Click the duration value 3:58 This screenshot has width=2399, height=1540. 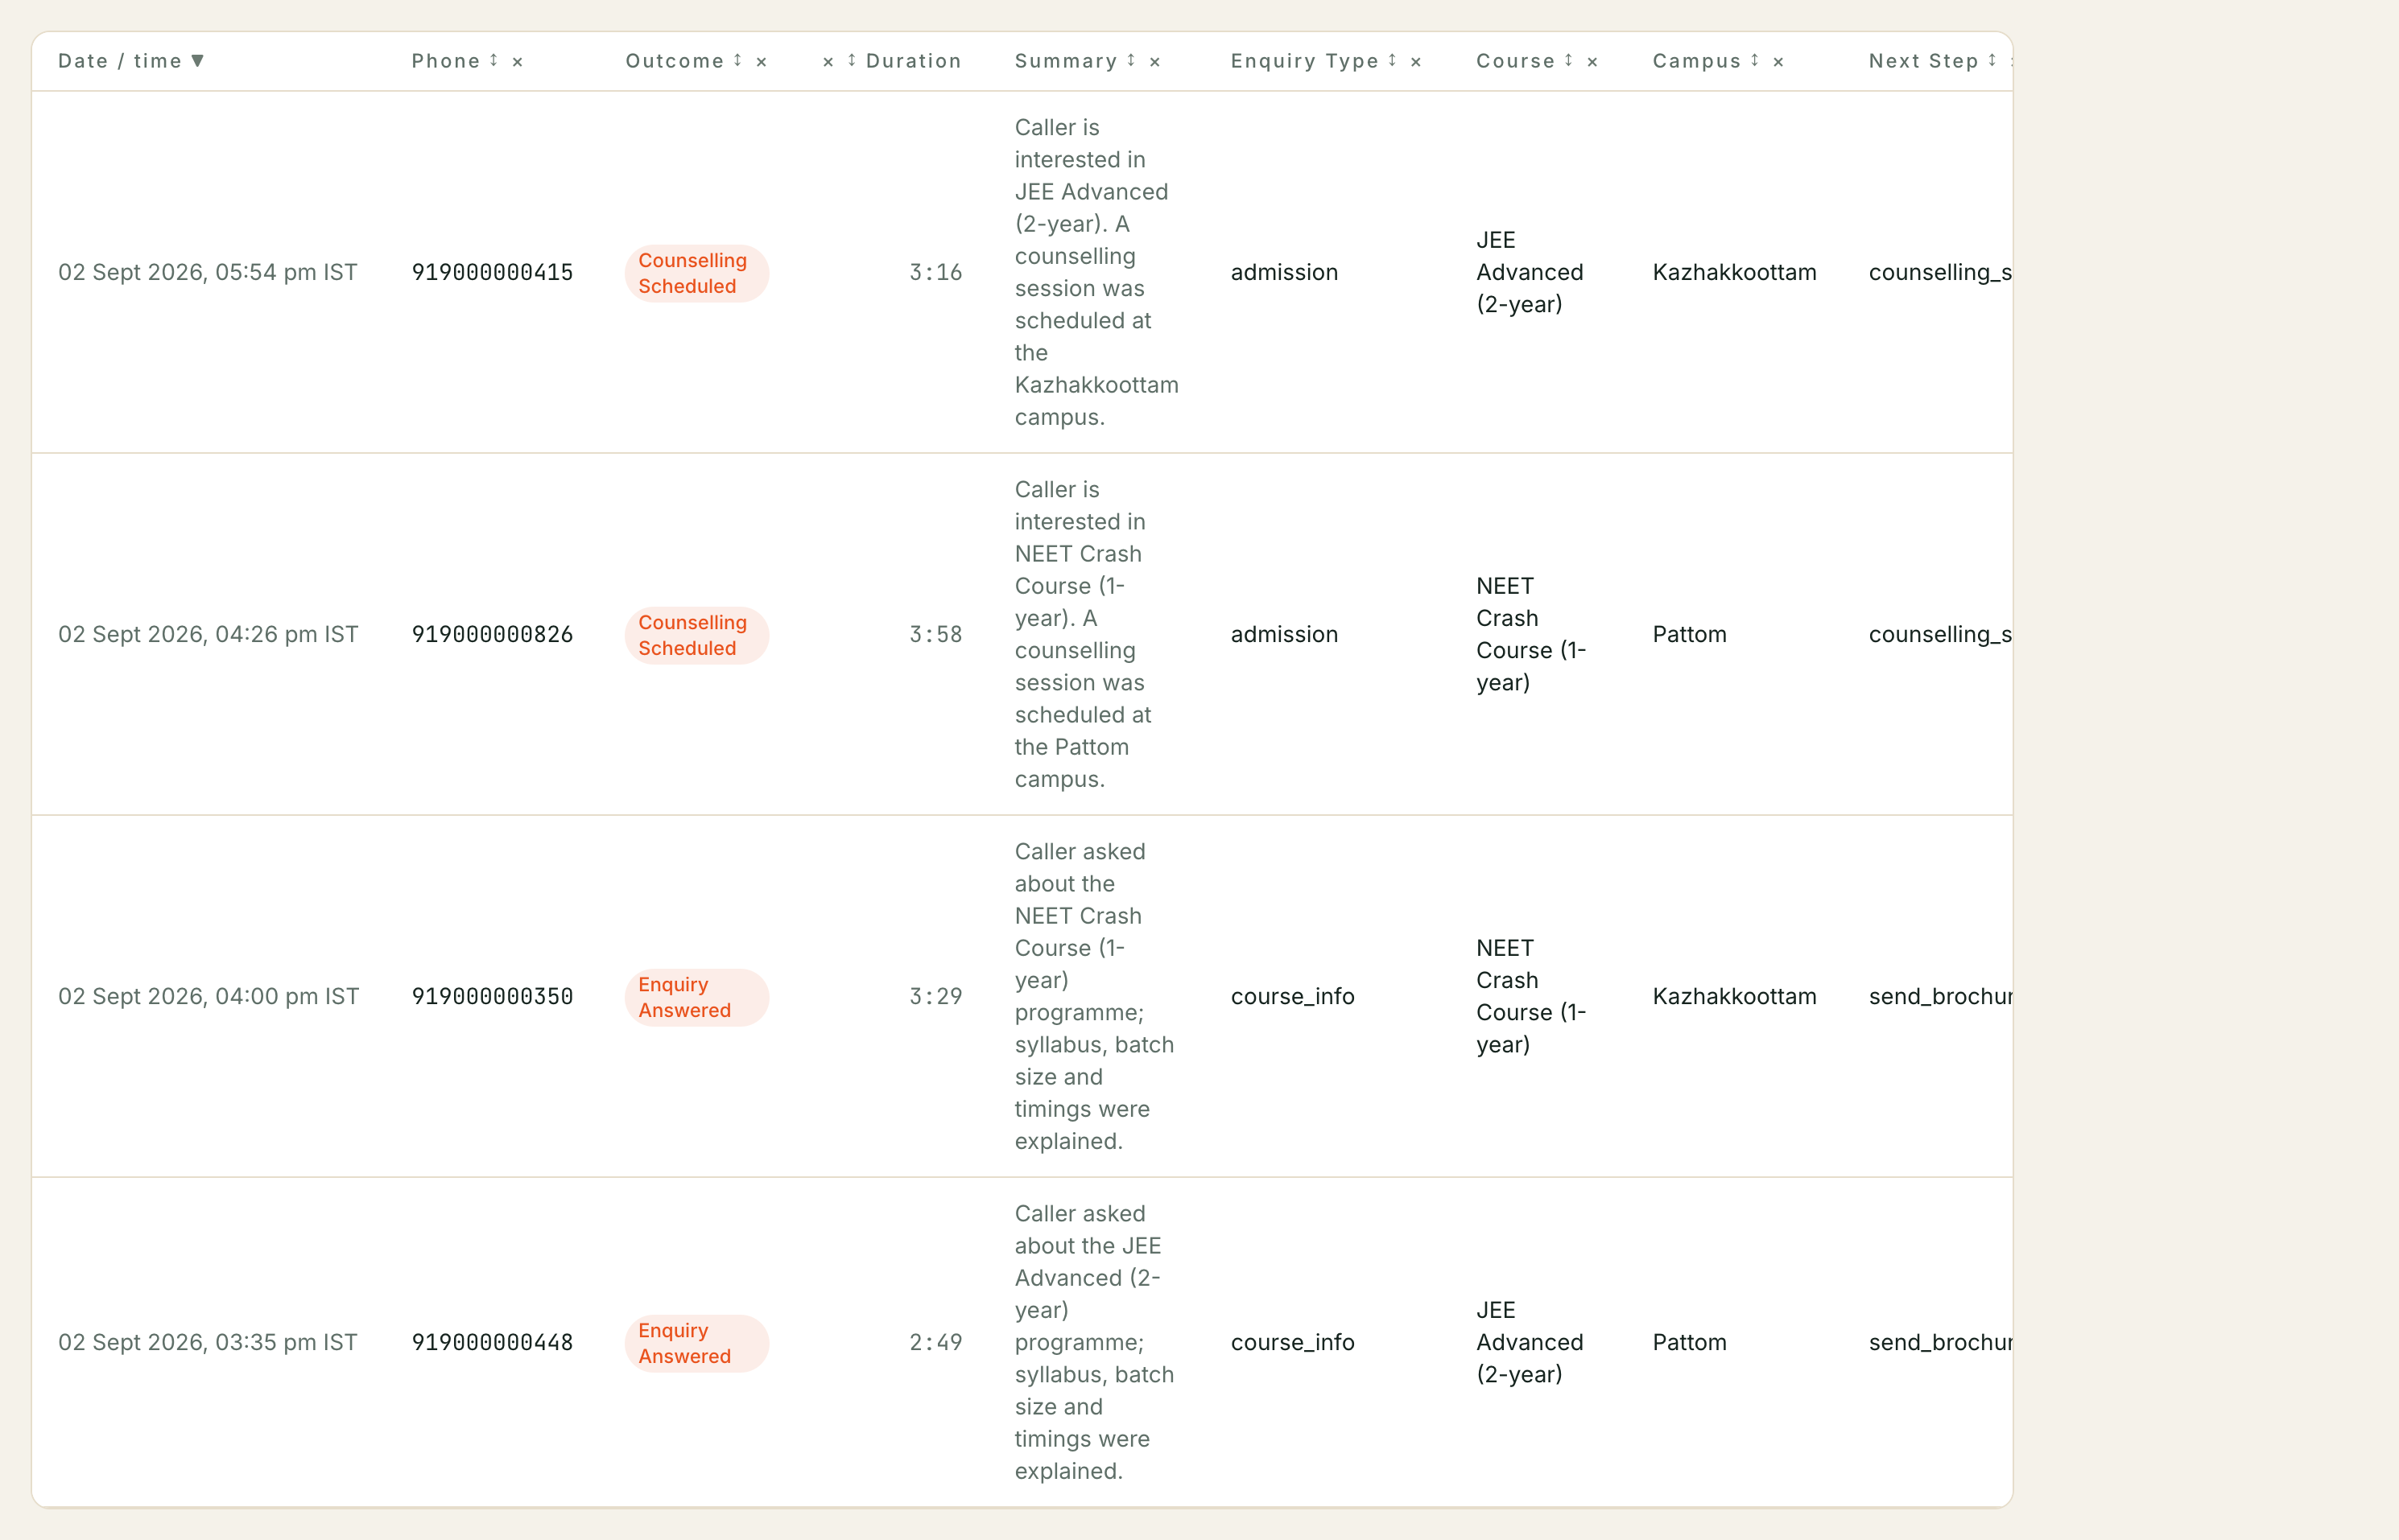[935, 634]
